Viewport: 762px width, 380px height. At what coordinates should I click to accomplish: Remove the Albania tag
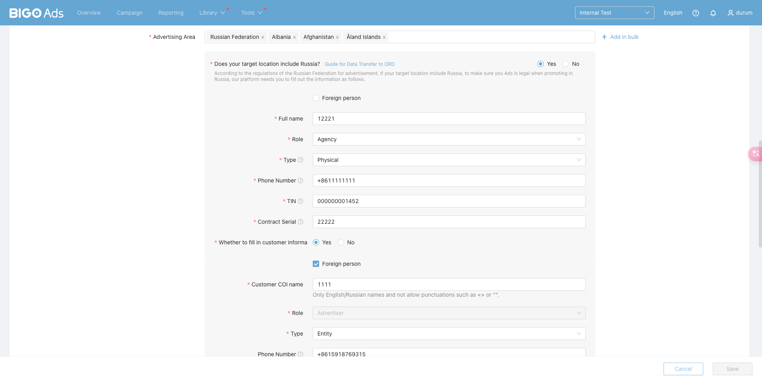coord(294,37)
